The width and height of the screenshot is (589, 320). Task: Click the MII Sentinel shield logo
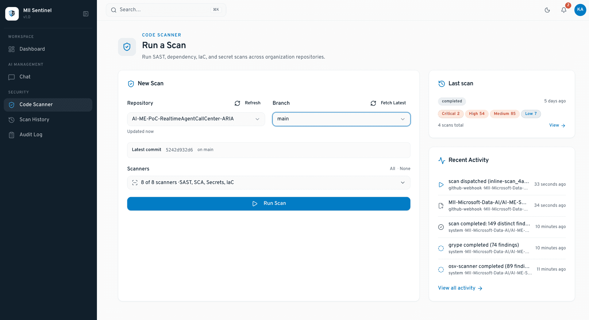click(x=12, y=14)
